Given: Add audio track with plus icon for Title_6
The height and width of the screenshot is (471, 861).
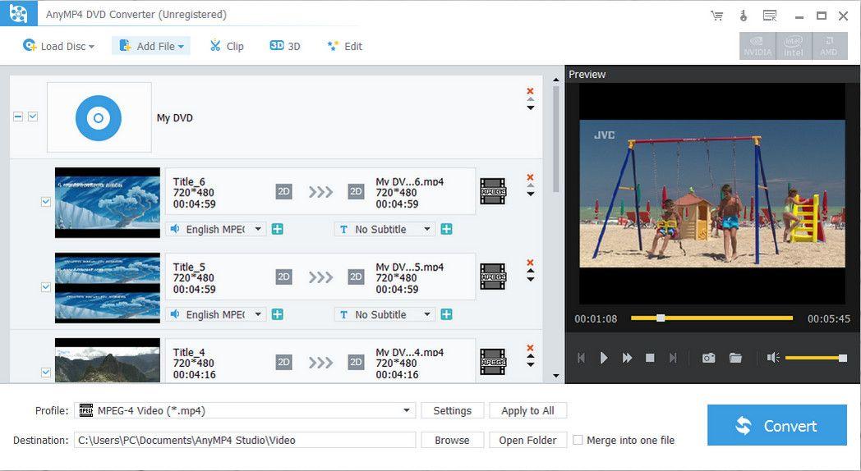Looking at the screenshot, I should pos(278,229).
